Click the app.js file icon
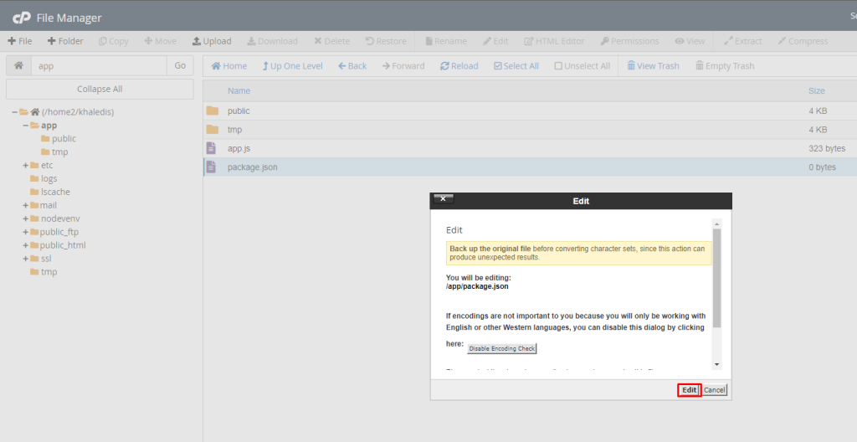This screenshot has height=442, width=857. [212, 148]
